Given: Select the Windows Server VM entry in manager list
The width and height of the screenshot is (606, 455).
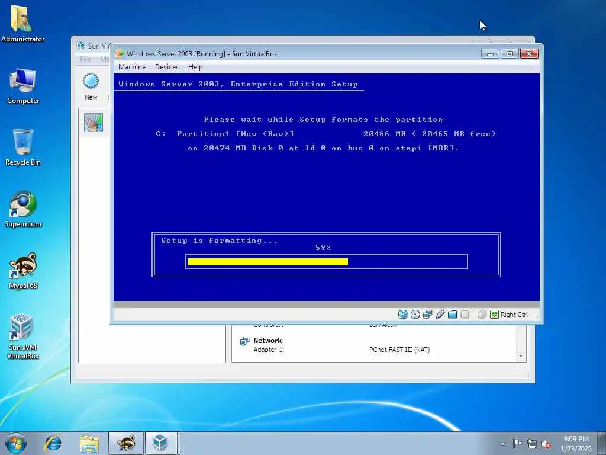Looking at the screenshot, I should (94, 123).
